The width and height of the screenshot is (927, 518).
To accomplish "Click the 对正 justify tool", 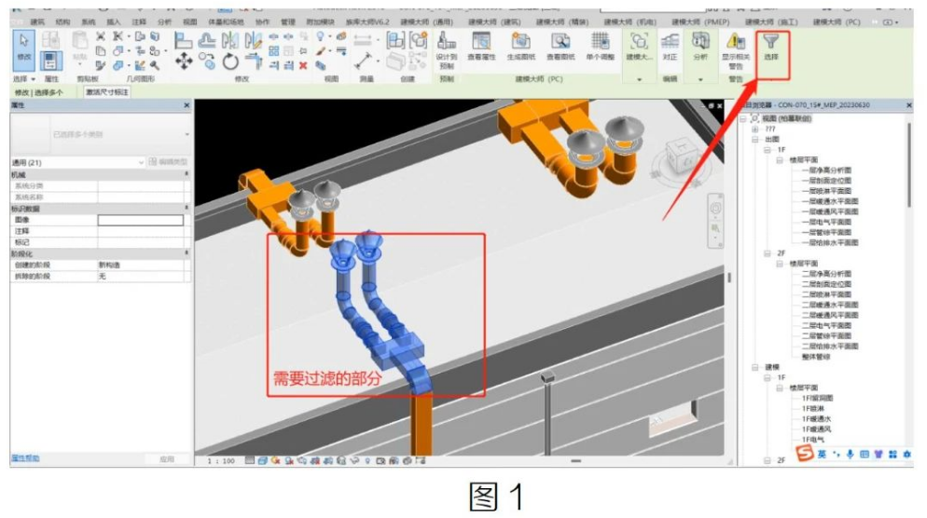I will point(670,47).
